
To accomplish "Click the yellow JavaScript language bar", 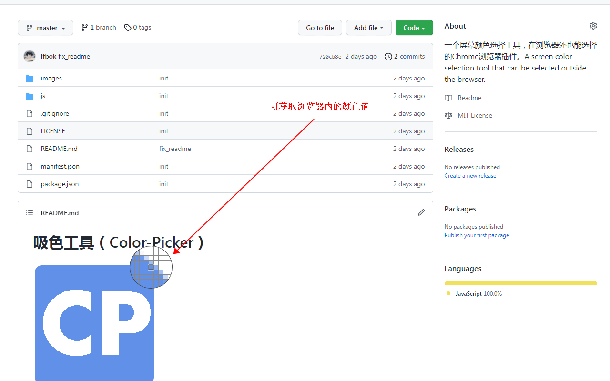I will pyautogui.click(x=521, y=283).
